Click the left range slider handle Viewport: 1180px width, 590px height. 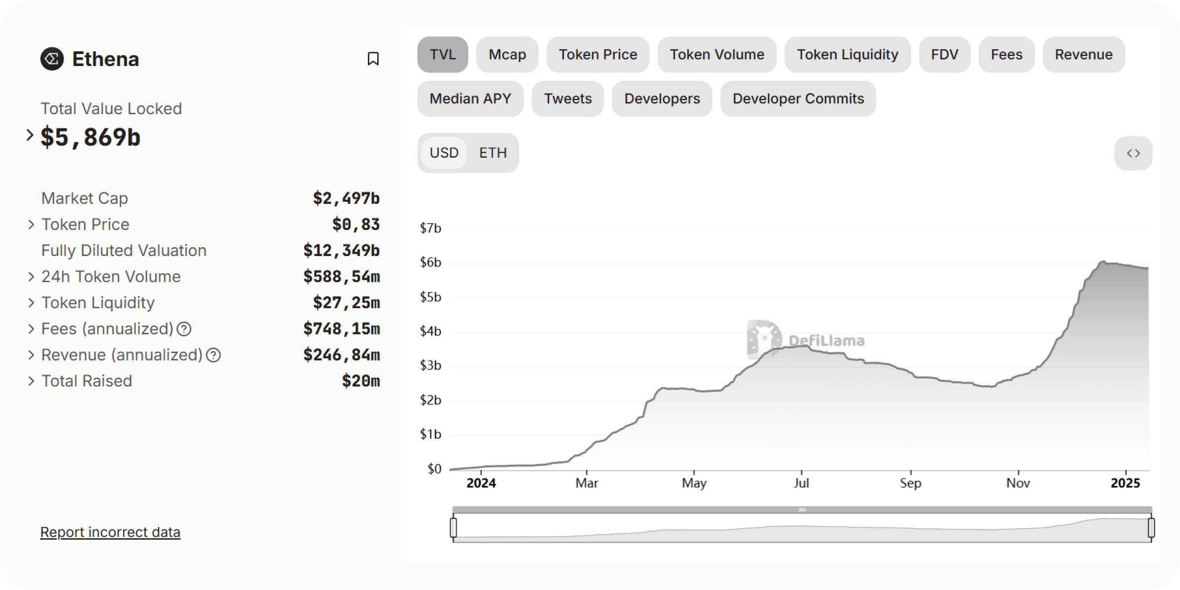(453, 527)
